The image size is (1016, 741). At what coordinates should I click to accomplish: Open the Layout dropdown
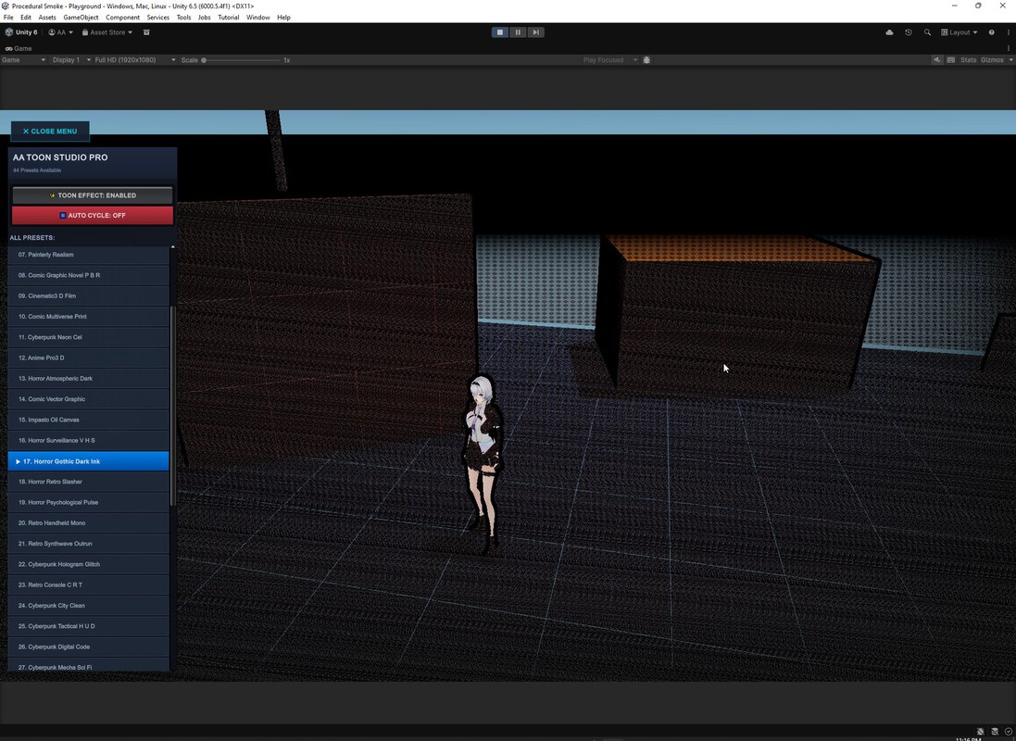[x=959, y=32]
